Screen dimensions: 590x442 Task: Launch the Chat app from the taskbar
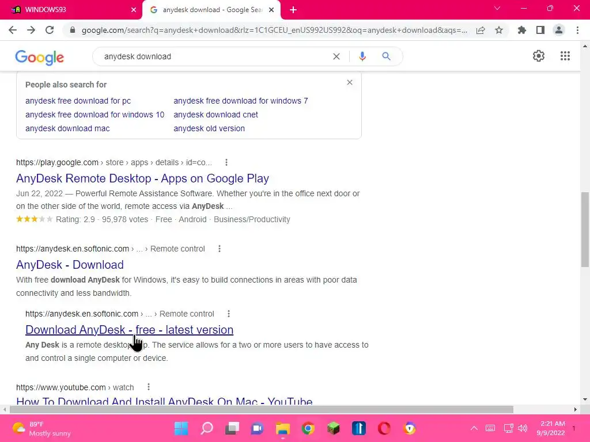point(258,428)
